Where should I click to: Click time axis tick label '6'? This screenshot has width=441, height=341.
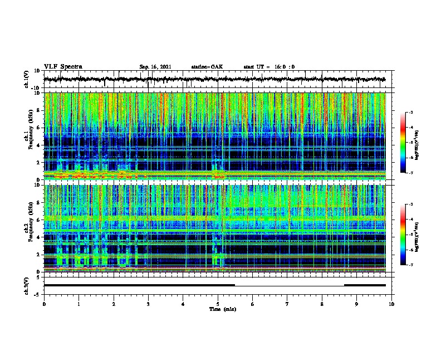coord(253,304)
